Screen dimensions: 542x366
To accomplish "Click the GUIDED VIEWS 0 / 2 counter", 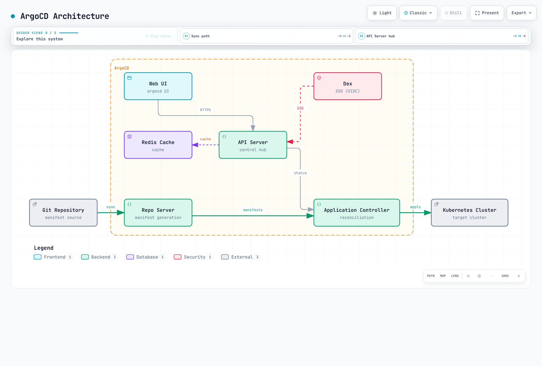I will click(36, 33).
